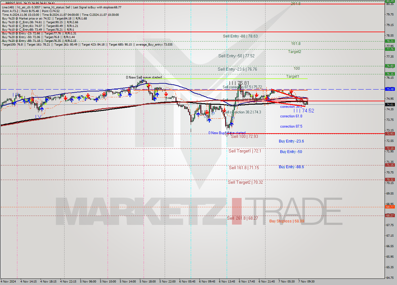Click the green '100' level label

point(297,68)
